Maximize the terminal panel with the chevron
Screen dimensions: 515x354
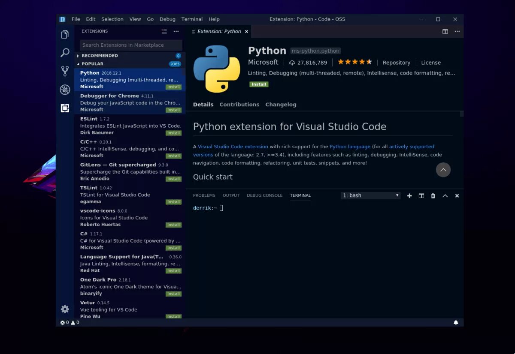(445, 195)
